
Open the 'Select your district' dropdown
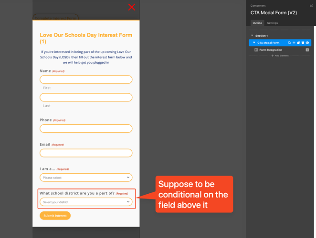tap(86, 202)
